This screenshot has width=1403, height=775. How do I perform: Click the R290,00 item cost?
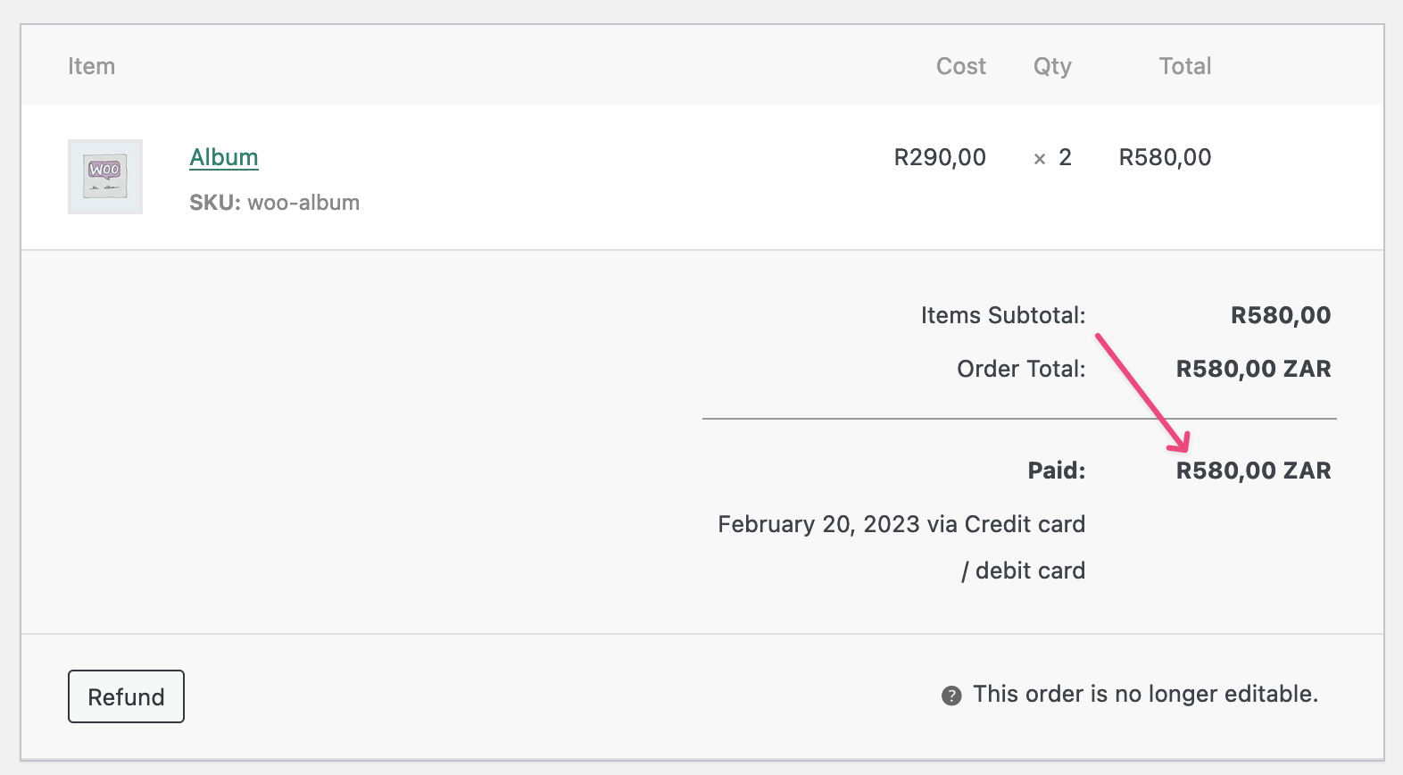click(x=940, y=157)
